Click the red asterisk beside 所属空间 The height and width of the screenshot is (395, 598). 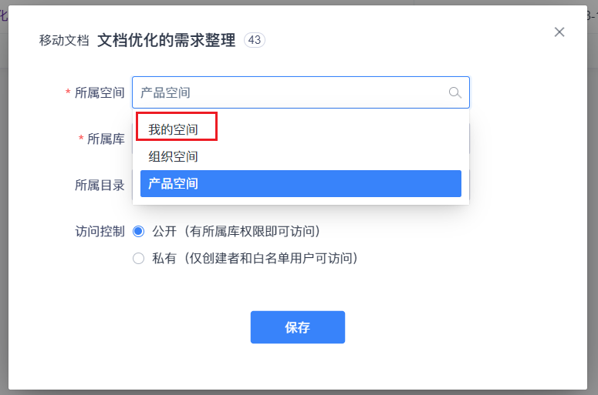pyautogui.click(x=68, y=92)
